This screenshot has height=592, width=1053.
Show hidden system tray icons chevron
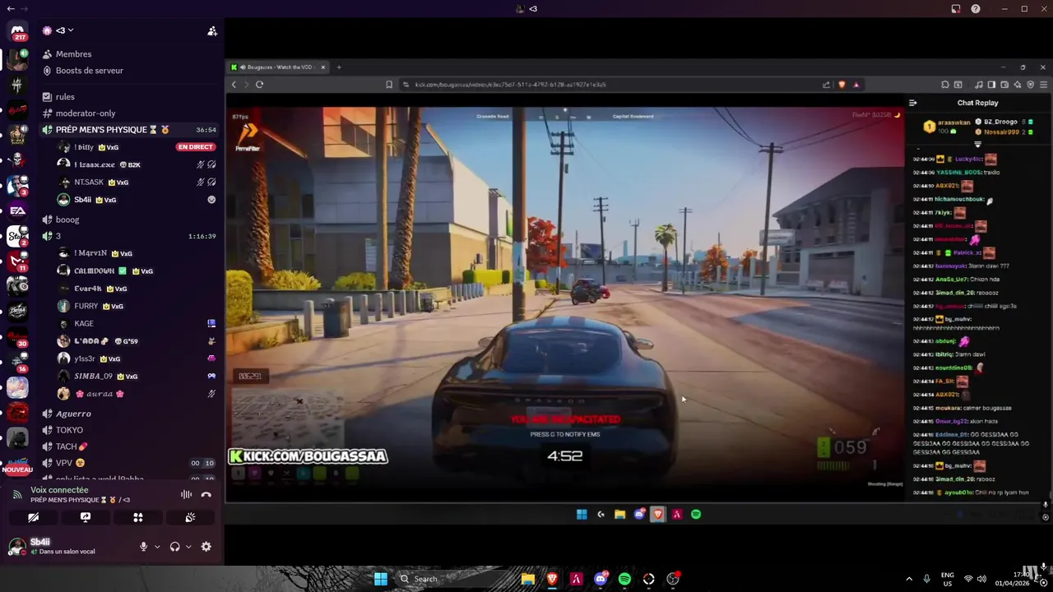[x=909, y=579]
